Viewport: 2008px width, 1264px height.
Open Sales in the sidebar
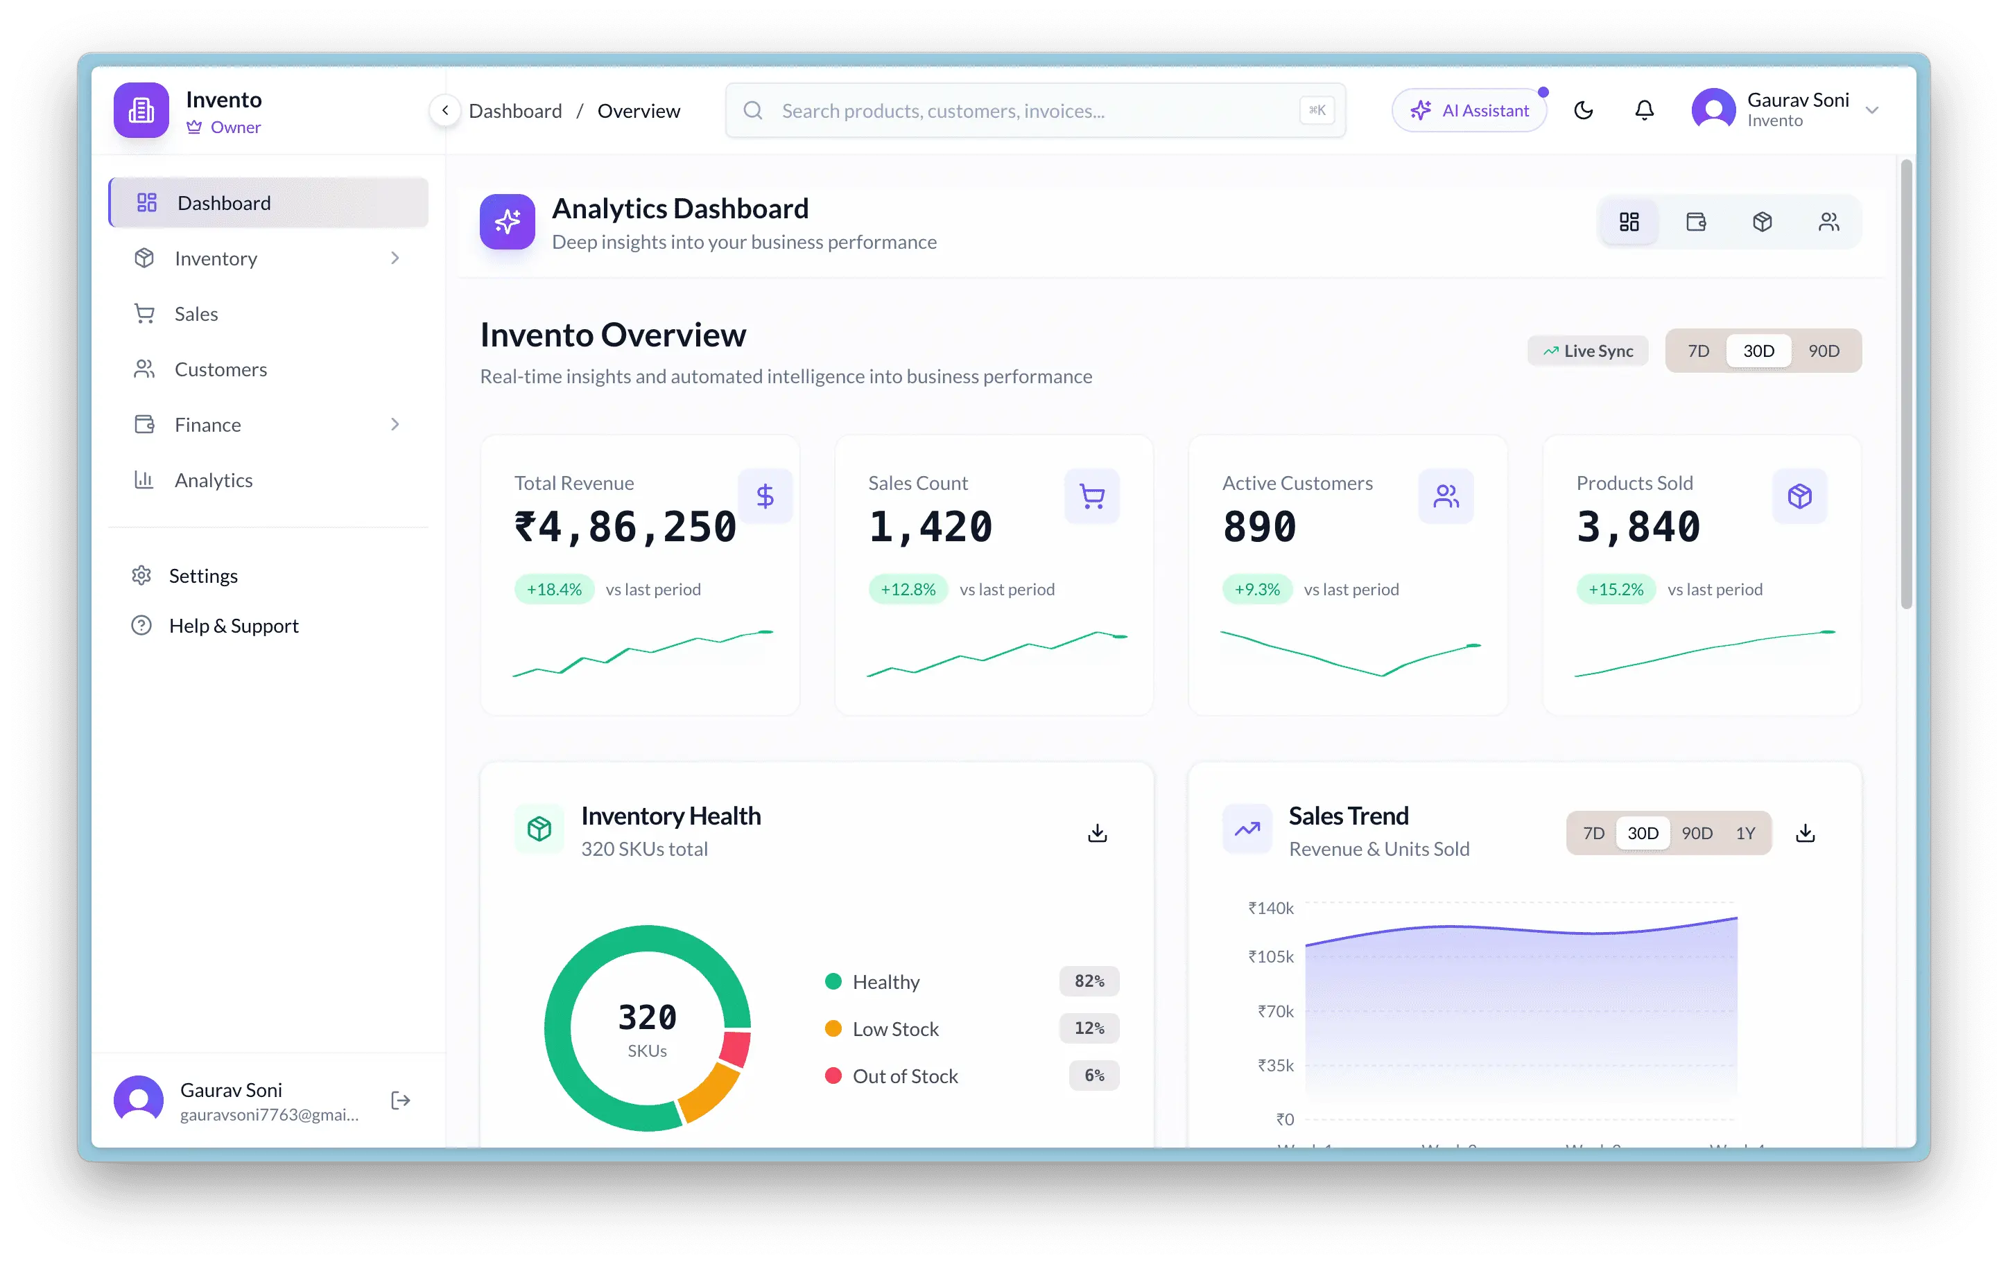click(268, 314)
